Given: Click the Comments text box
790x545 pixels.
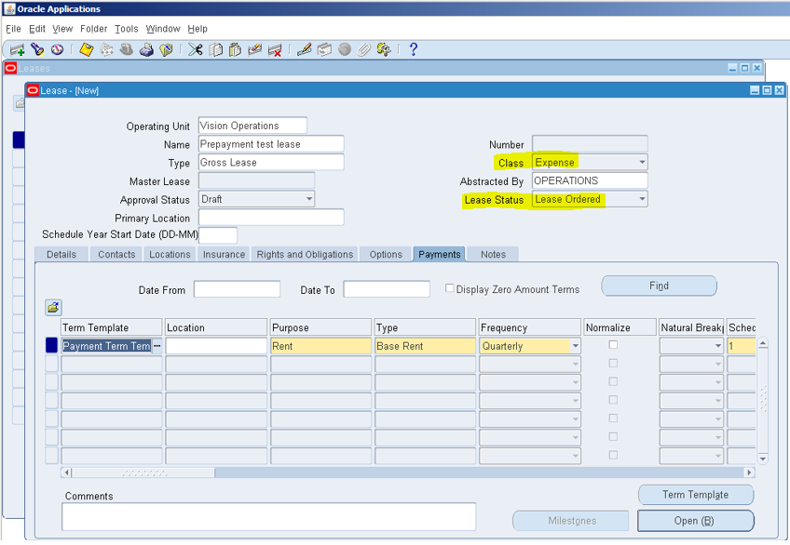Looking at the screenshot, I should 268,516.
